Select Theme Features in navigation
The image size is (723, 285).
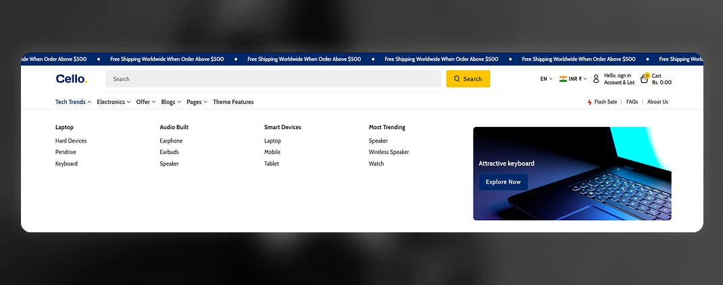pos(233,102)
